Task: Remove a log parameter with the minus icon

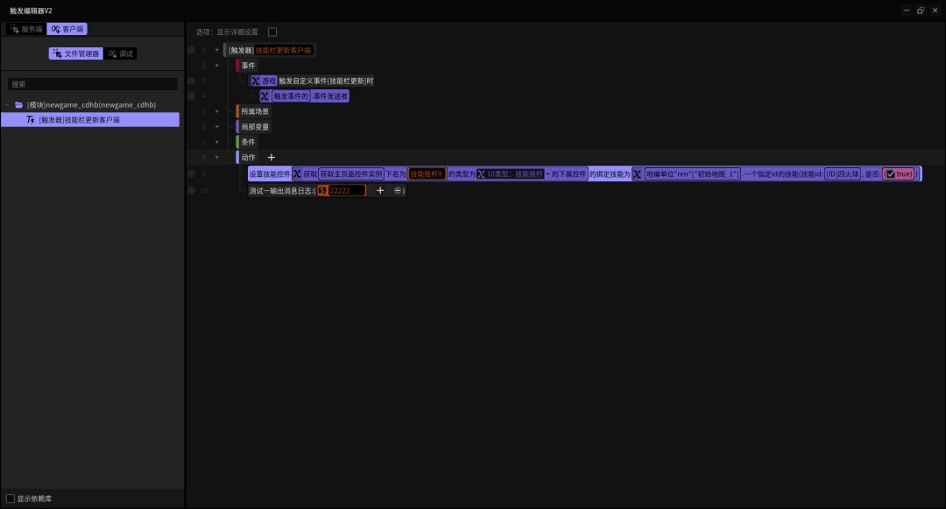Action: tap(398, 191)
